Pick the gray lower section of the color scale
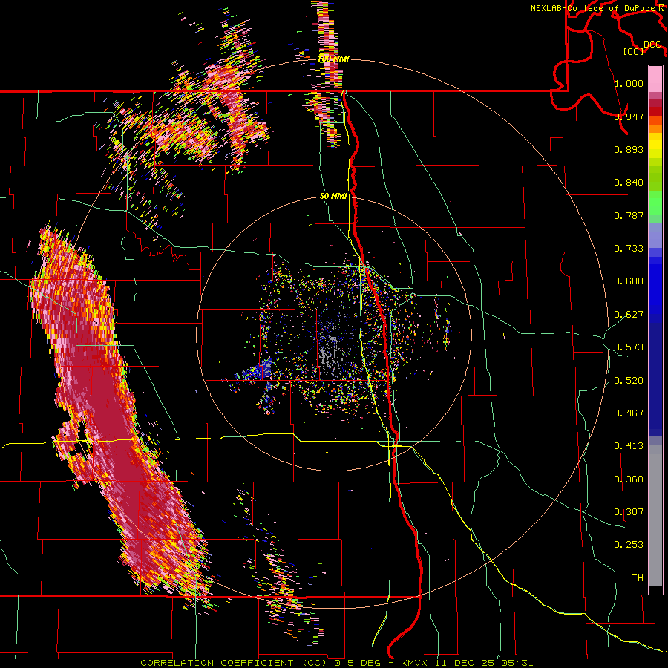The image size is (668, 668). coord(655,516)
